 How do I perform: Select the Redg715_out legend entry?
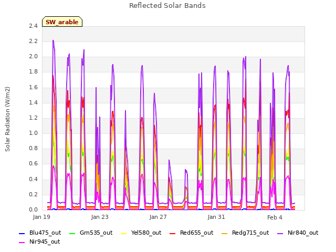245,233
